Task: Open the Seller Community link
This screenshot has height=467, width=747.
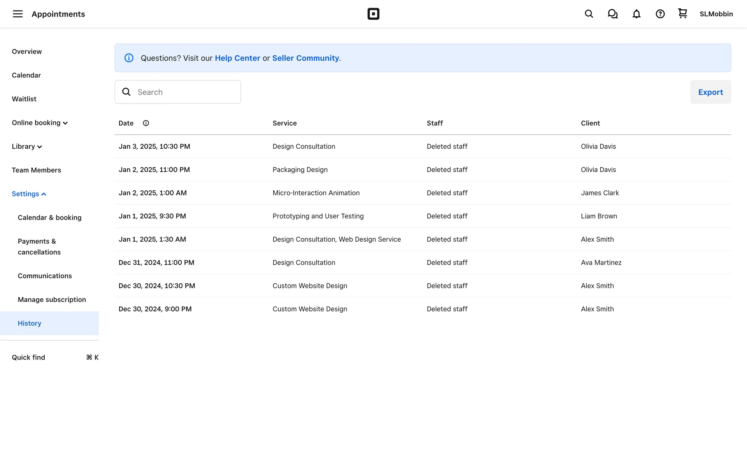Action: coord(305,58)
